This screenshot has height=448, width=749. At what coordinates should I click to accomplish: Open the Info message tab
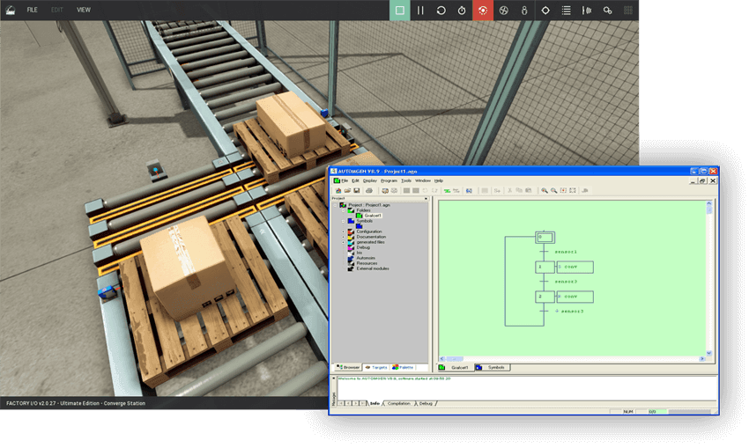pyautogui.click(x=374, y=404)
